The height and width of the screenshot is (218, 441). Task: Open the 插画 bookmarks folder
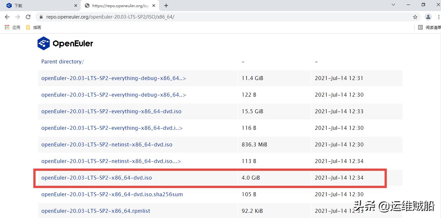pos(33,27)
